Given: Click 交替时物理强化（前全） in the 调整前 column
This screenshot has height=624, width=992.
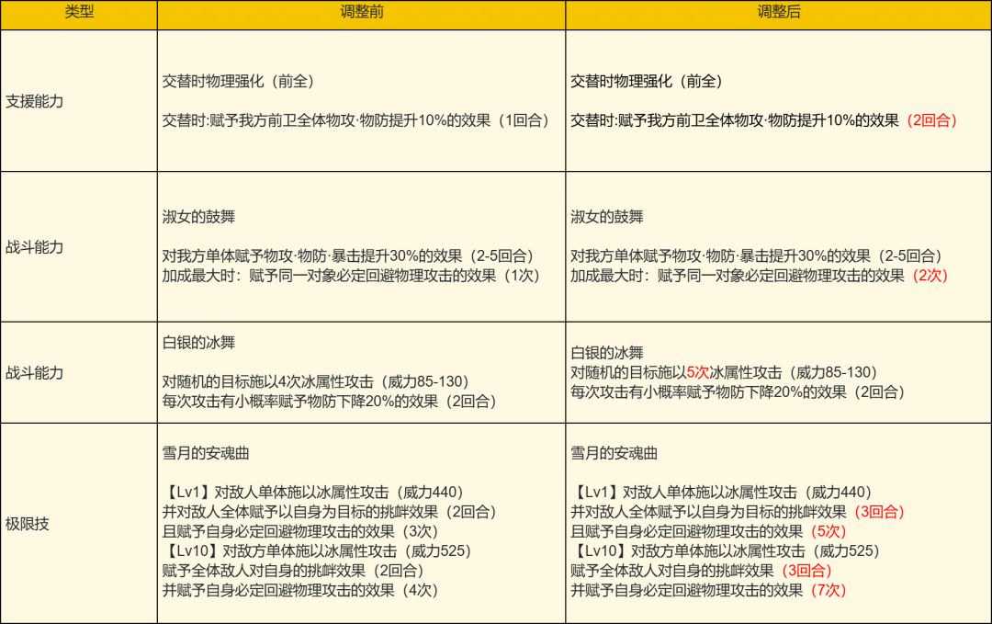Looking at the screenshot, I should pyautogui.click(x=239, y=81).
